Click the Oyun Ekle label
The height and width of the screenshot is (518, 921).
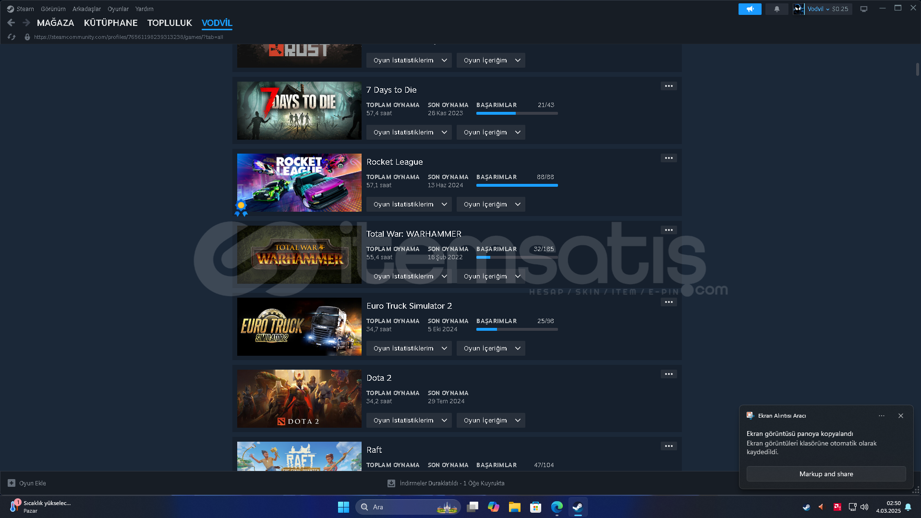[x=33, y=483]
